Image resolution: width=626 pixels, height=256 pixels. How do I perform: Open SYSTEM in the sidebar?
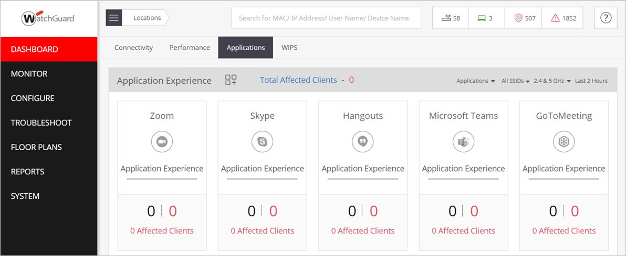pos(49,196)
